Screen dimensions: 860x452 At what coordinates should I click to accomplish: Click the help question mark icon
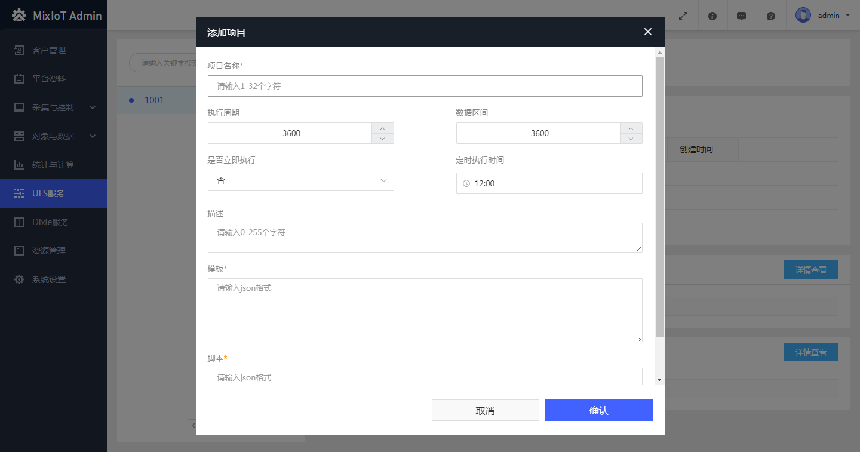click(771, 16)
